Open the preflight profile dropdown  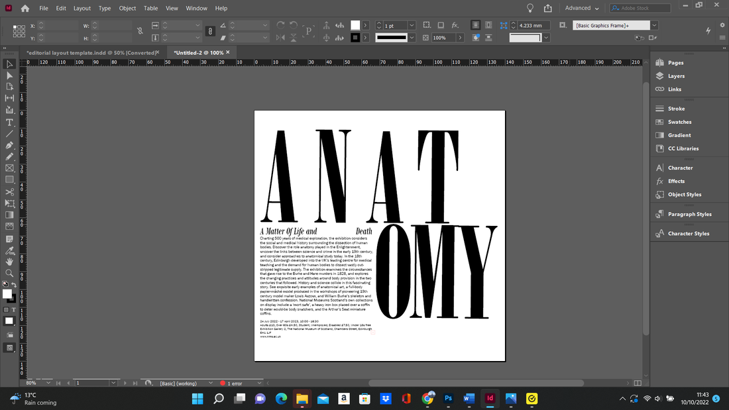211,383
